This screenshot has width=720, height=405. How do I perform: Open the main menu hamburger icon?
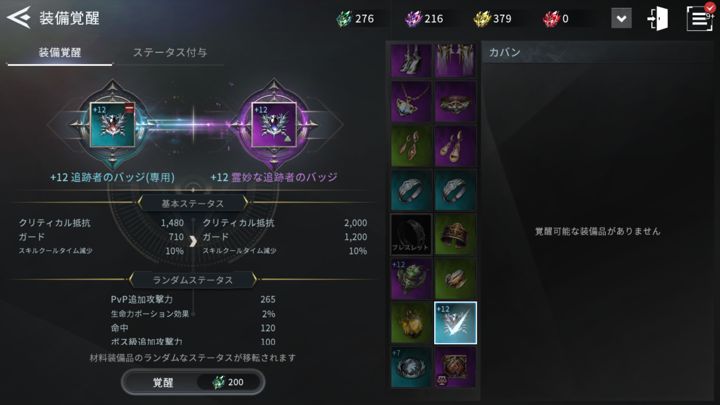pos(700,18)
